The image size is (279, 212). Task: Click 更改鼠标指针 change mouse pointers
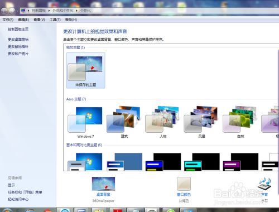[x=18, y=46]
